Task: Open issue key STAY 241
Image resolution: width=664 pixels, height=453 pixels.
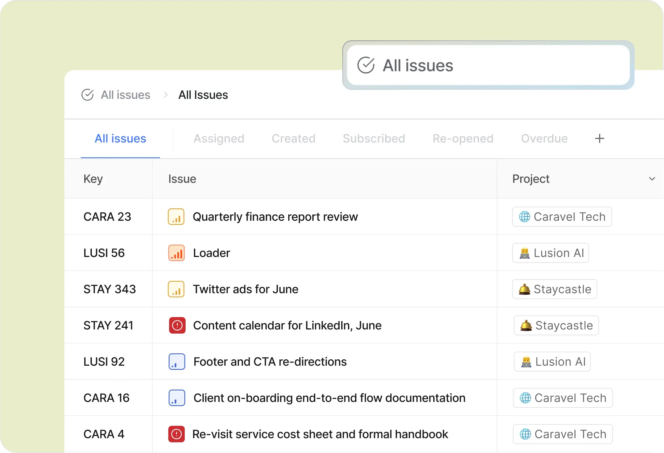Action: click(108, 325)
